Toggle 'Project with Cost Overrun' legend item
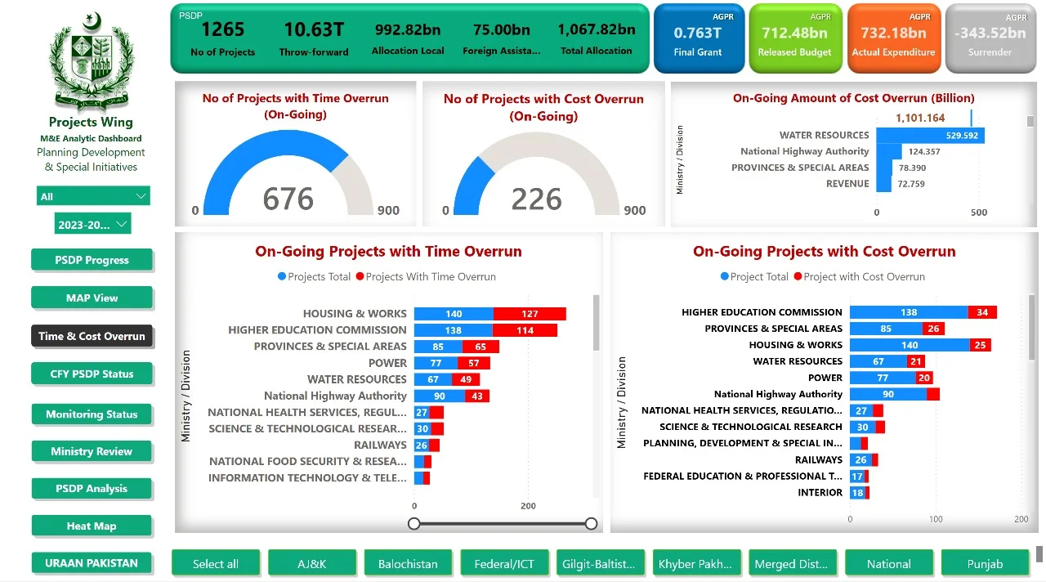Image resolution: width=1046 pixels, height=582 pixels. [859, 276]
